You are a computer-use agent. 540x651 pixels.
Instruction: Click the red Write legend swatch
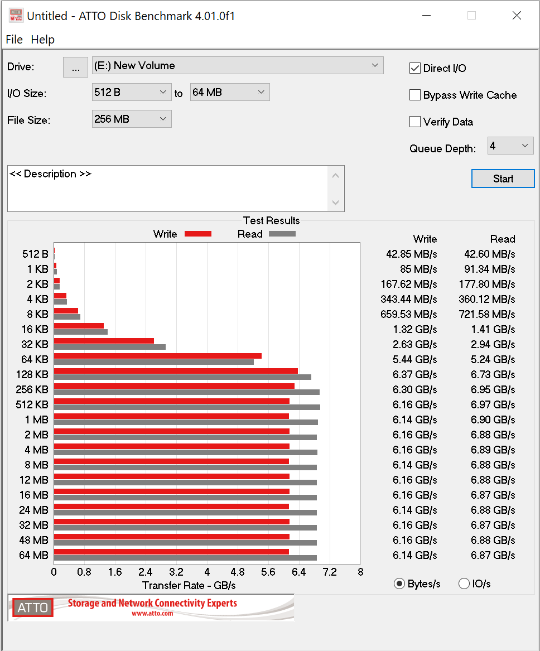pos(197,234)
